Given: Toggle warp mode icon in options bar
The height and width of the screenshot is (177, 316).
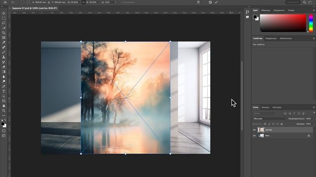Looking at the screenshot, I should coord(198,2).
